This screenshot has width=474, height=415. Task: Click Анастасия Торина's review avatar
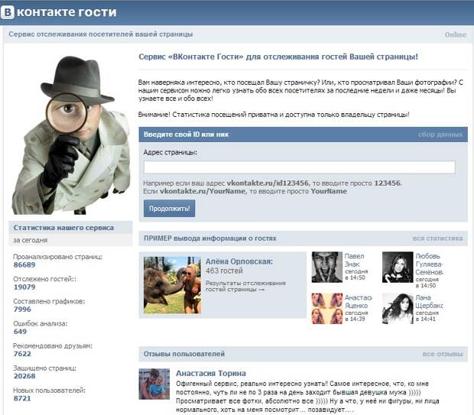point(154,384)
